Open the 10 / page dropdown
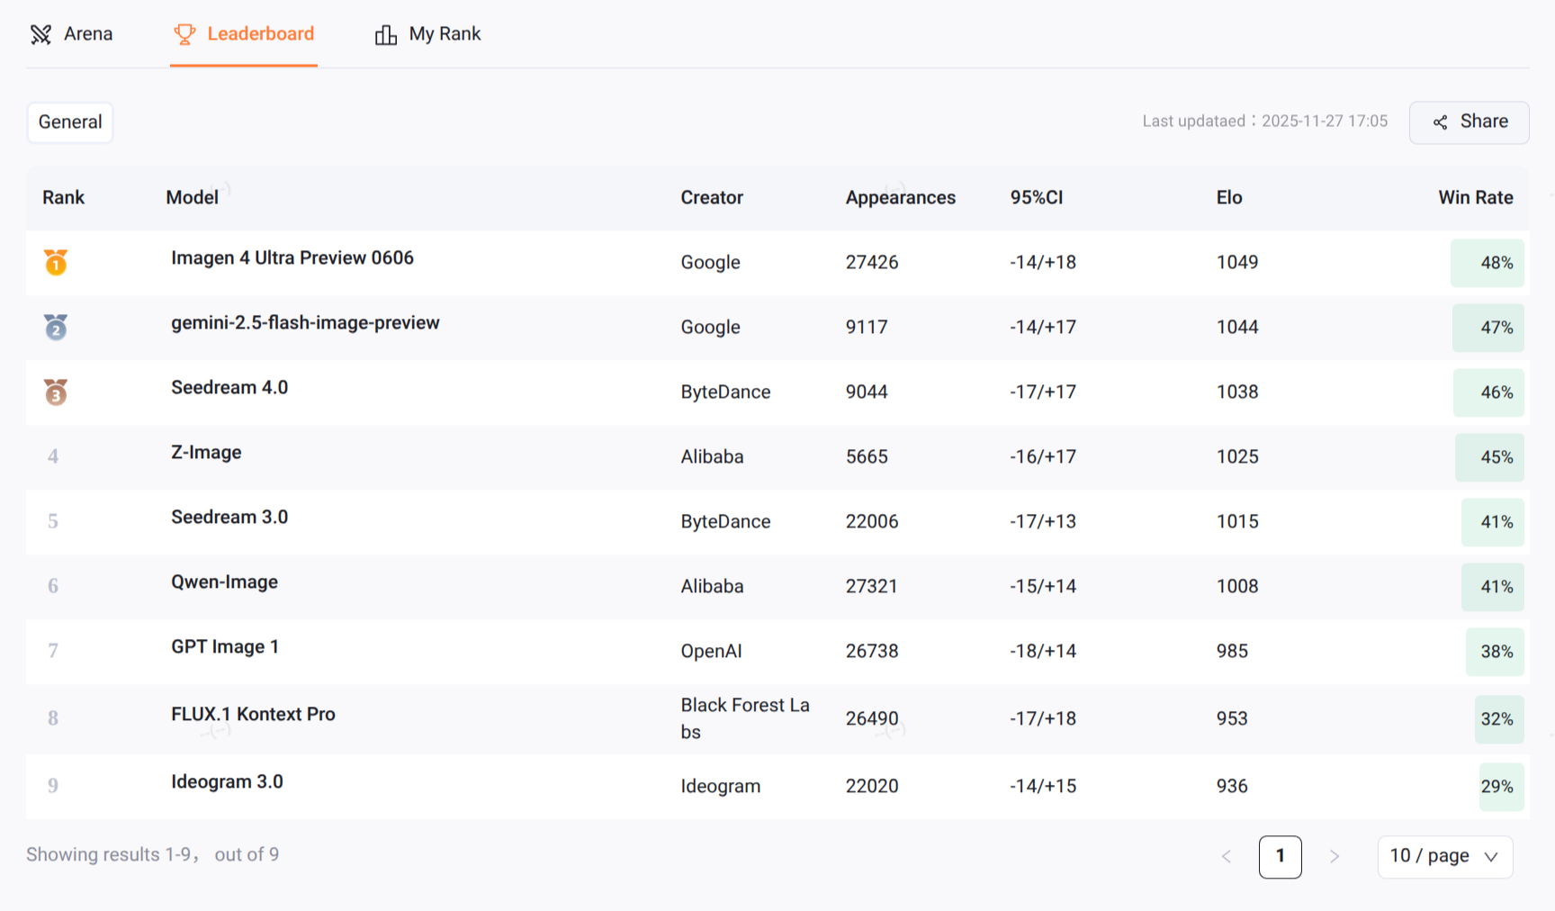Viewport: 1555px width, 911px height. pos(1444,856)
